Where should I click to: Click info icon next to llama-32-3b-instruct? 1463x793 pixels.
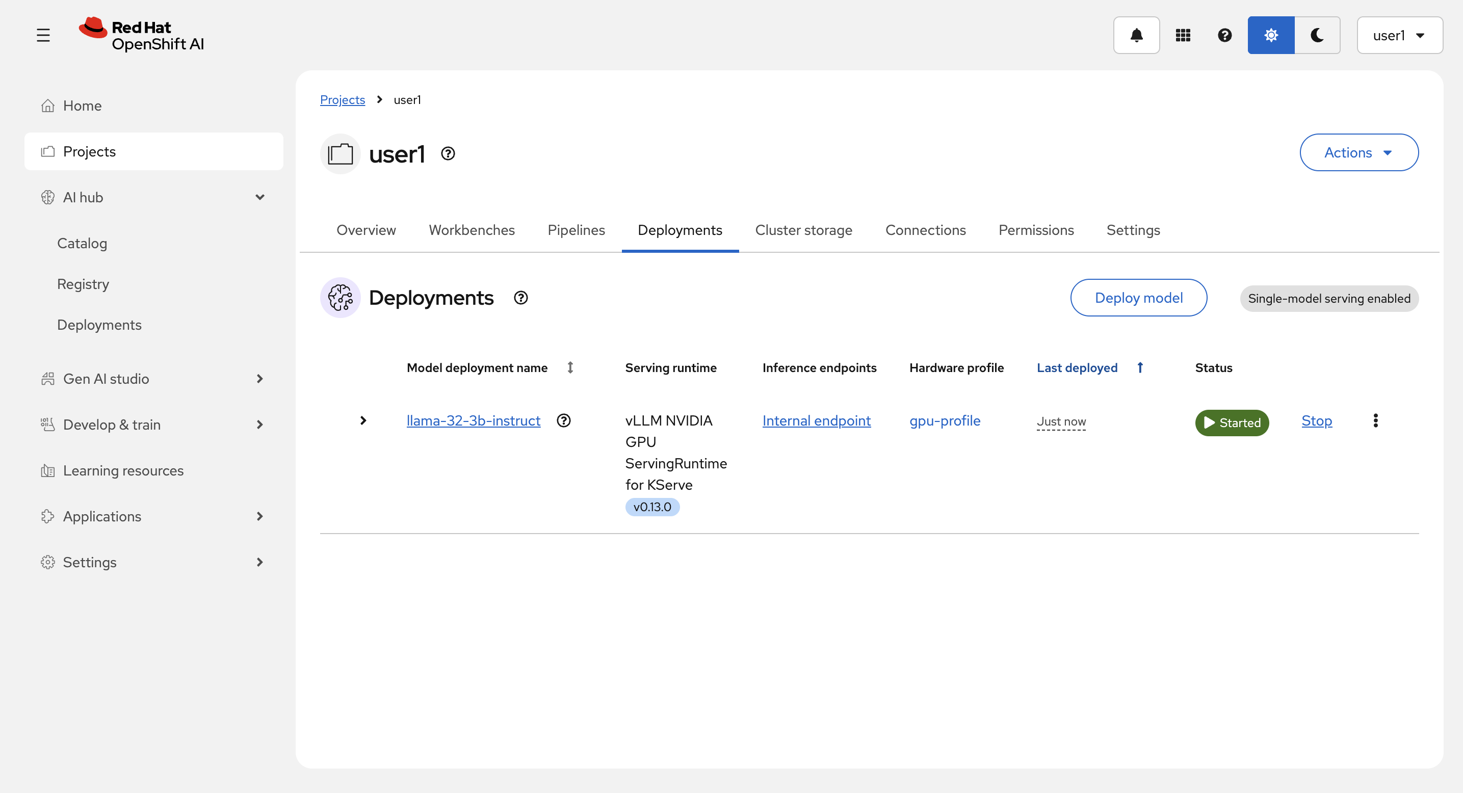coord(563,420)
